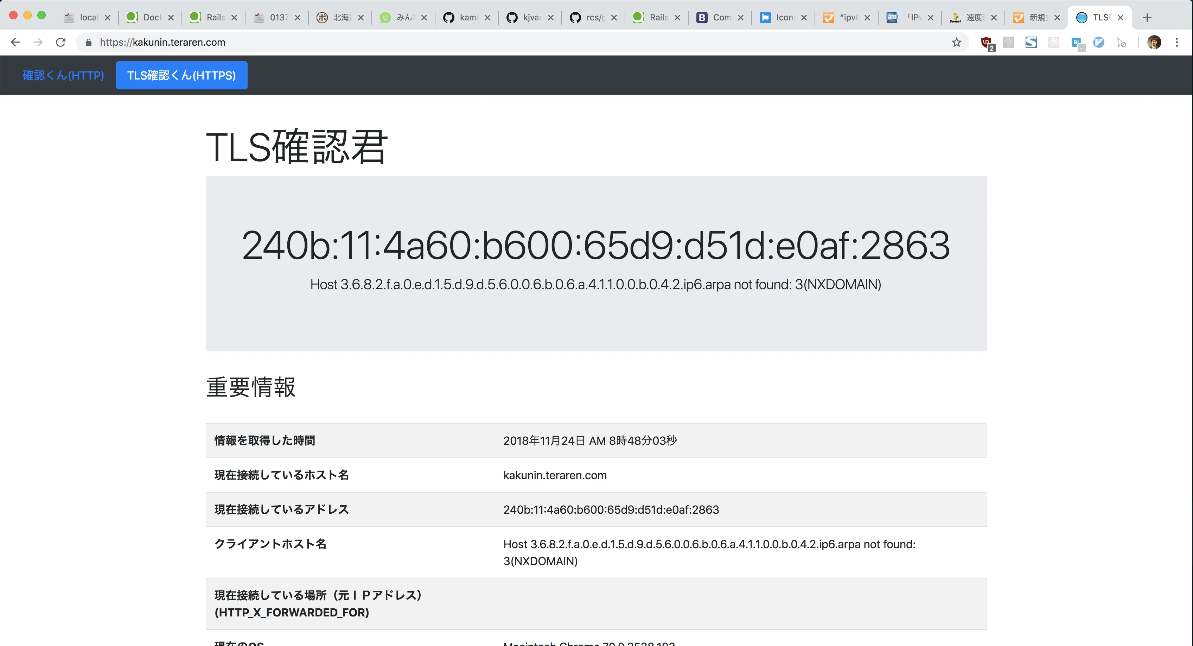Viewport: 1193px width, 646px height.
Task: Open the Chrome profile avatar
Action: (x=1154, y=43)
